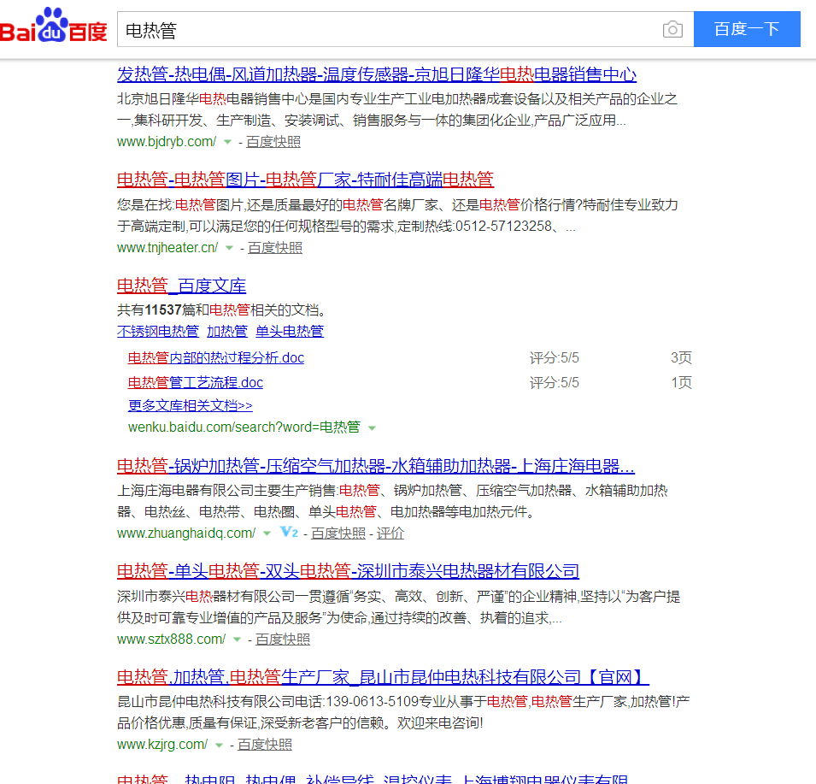816x784 pixels.
Task: Open the 昆山市昆仲电热科技有限公司 result title
Action: [x=383, y=677]
